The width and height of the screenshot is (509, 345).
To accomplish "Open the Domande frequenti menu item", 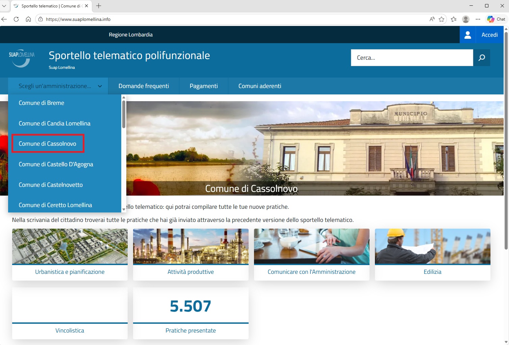I will click(144, 86).
